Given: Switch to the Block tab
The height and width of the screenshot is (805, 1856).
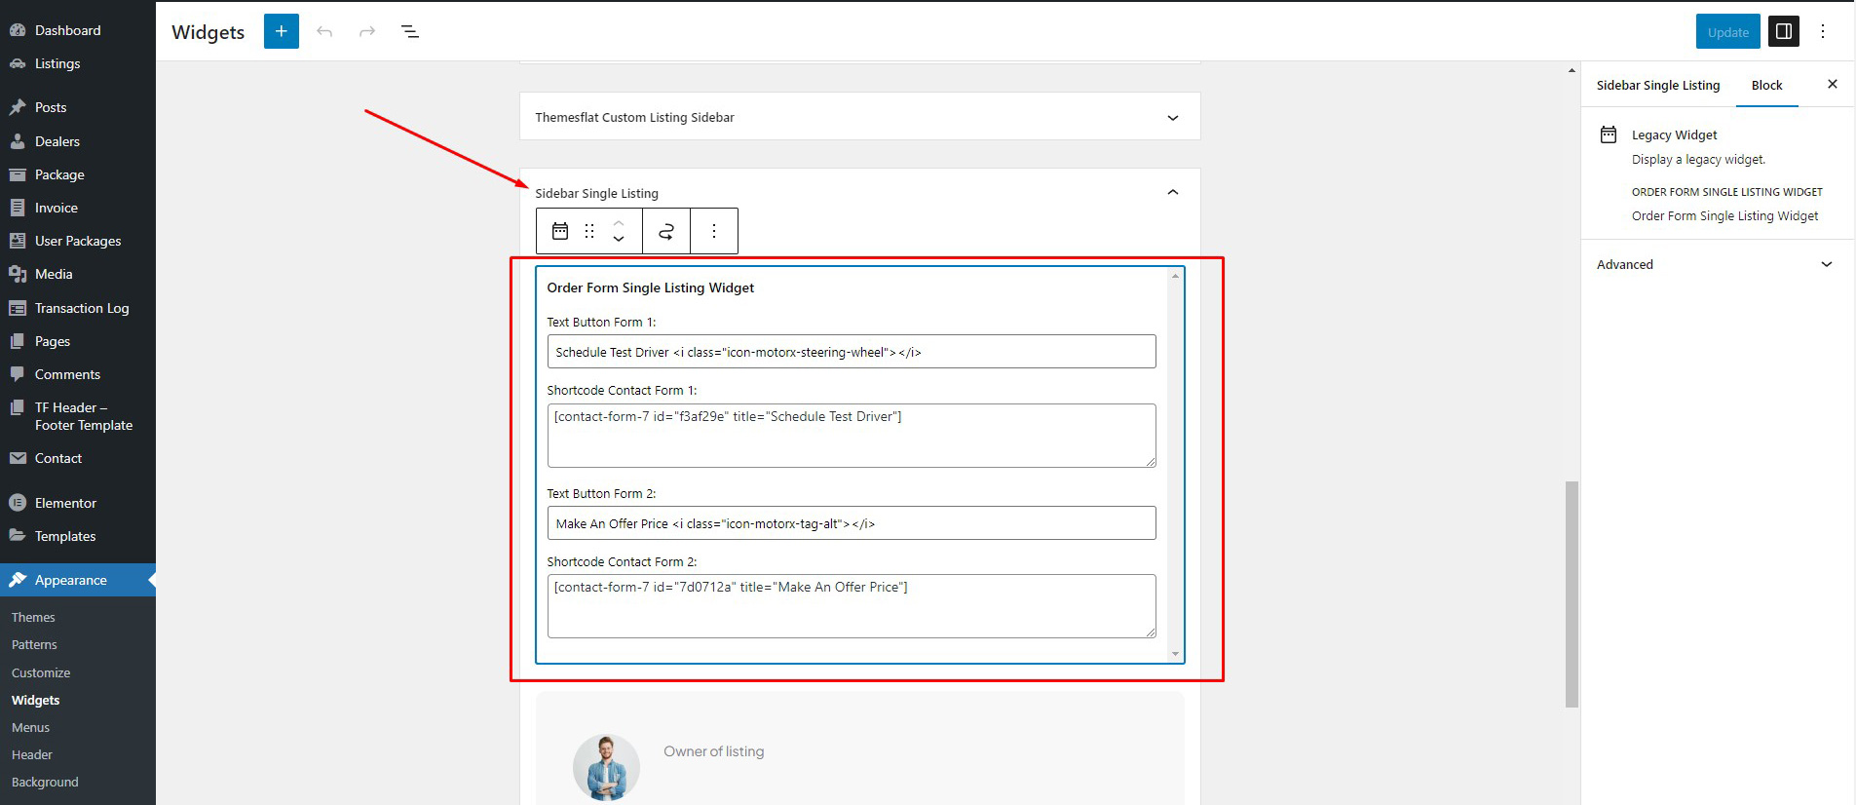Looking at the screenshot, I should (x=1766, y=86).
